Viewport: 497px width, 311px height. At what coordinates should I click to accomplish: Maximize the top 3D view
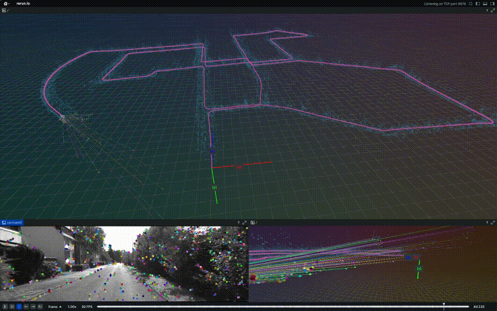(493, 10)
